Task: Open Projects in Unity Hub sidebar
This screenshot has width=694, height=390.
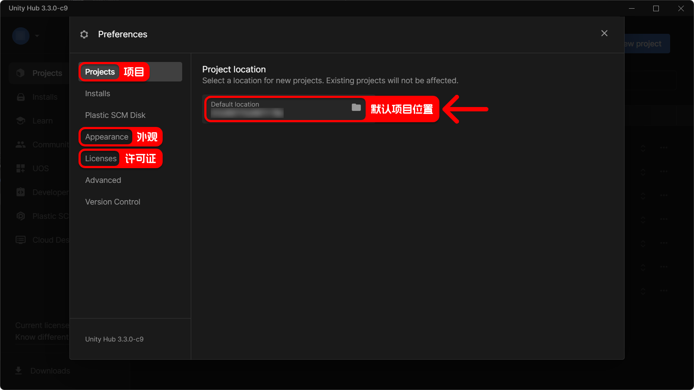Action: point(39,73)
